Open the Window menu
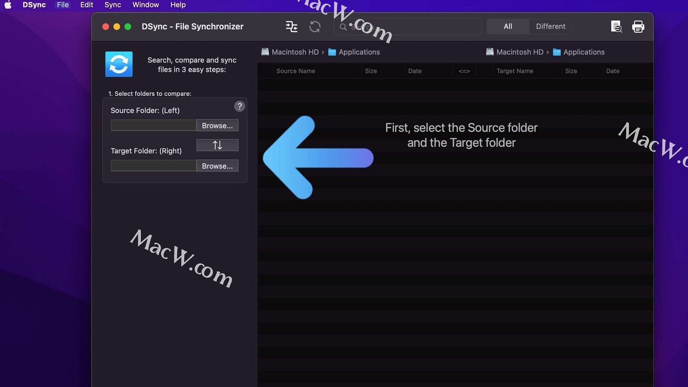 (145, 5)
